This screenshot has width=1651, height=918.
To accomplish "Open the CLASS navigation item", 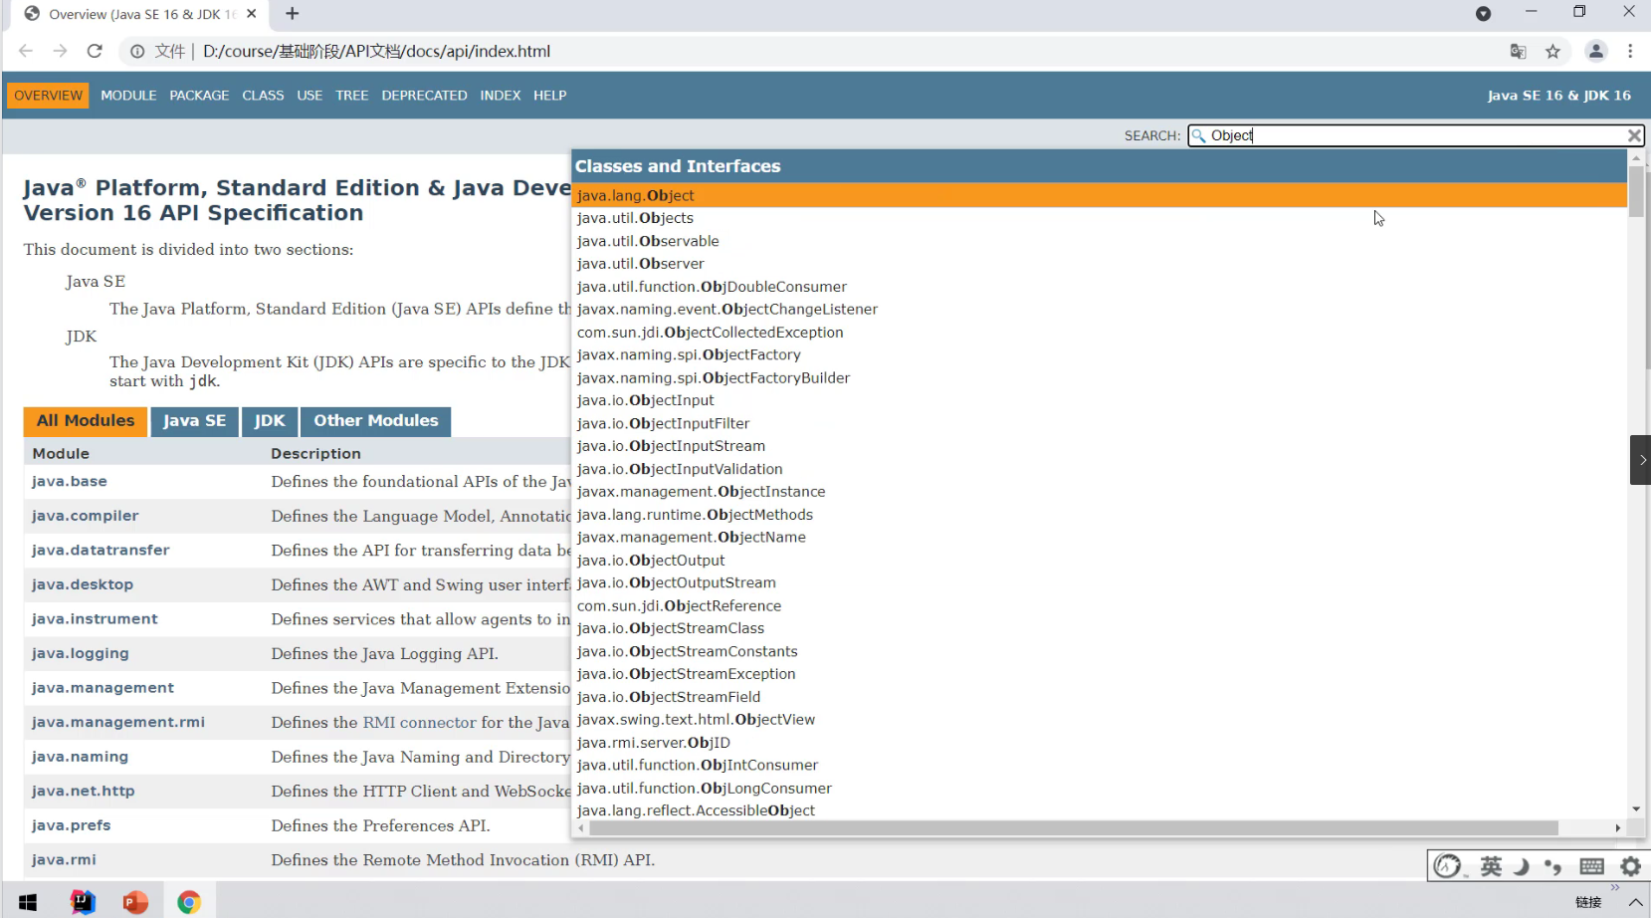I will coord(263,96).
